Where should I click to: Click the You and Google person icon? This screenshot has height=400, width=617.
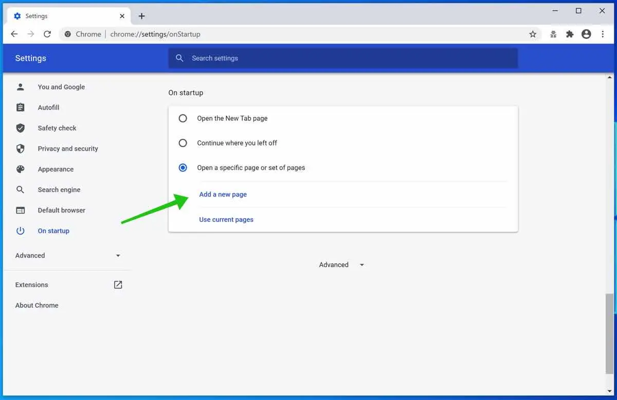(x=21, y=87)
